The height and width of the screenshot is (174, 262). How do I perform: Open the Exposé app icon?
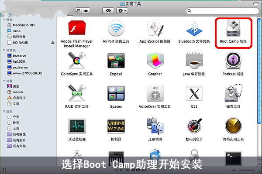pyautogui.click(x=116, y=61)
